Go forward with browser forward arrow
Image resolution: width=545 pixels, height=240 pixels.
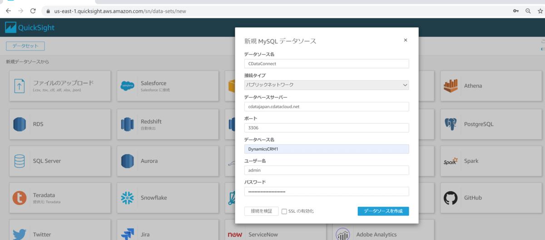coord(20,10)
